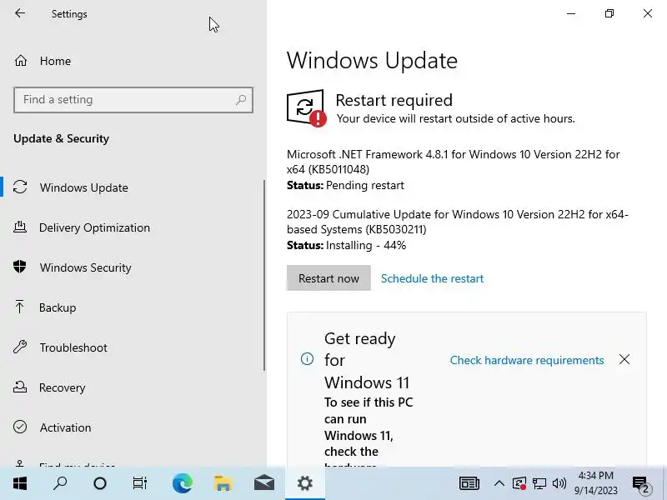Open Cortana from the taskbar
Viewport: 667px width, 500px height.
(x=100, y=483)
